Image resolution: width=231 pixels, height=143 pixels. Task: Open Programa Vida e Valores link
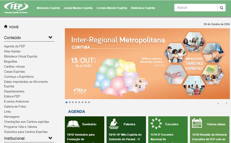(20, 127)
